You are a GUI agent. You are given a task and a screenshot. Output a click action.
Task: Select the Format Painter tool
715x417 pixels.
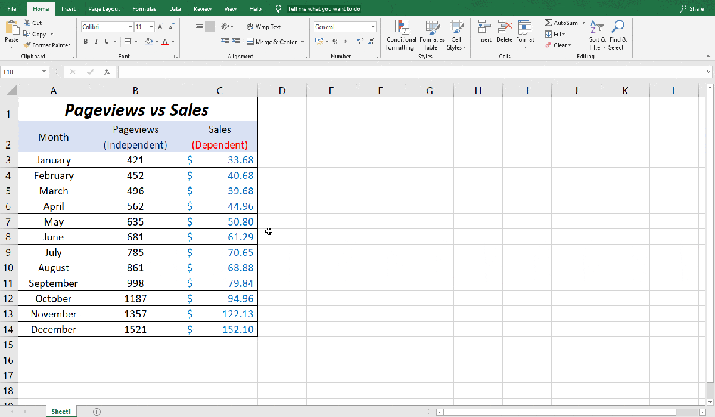click(x=47, y=45)
